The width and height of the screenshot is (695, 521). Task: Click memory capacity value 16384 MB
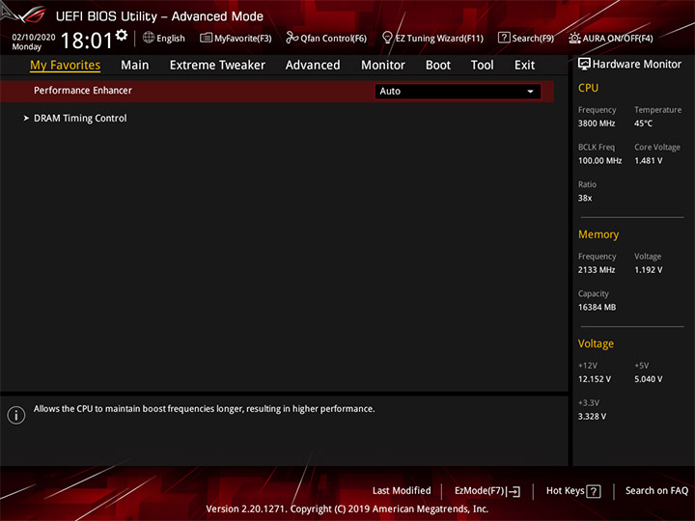coord(597,307)
